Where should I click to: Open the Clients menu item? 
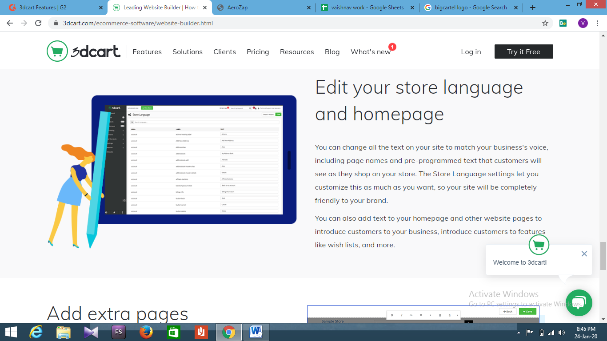pyautogui.click(x=224, y=52)
